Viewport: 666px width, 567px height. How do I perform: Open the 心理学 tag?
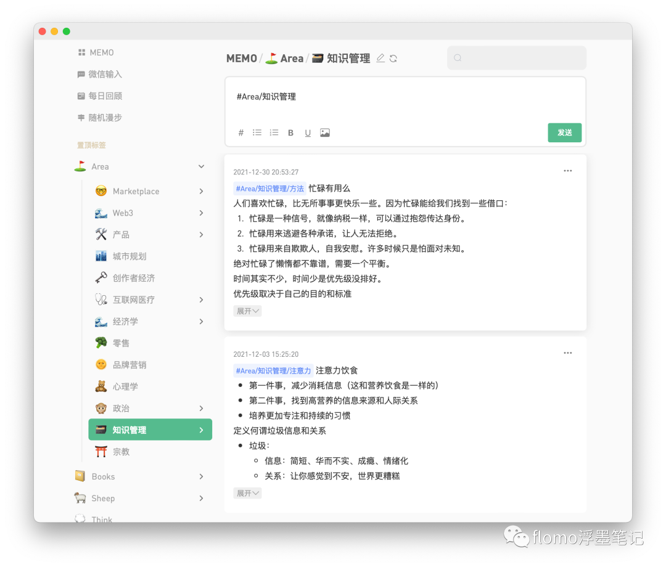click(x=150, y=386)
